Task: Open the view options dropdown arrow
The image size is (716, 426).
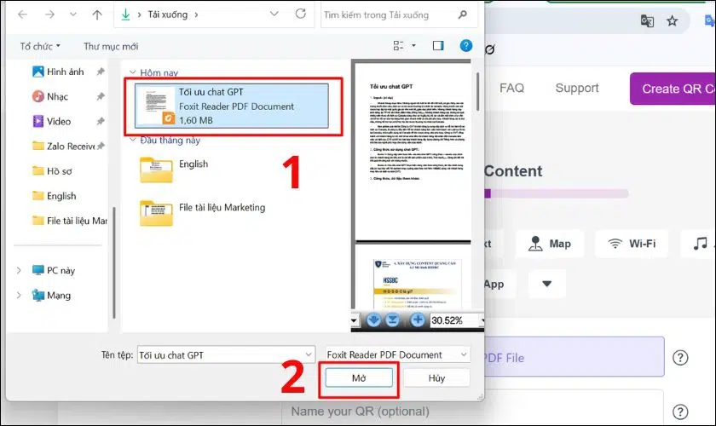Action: pos(413,45)
